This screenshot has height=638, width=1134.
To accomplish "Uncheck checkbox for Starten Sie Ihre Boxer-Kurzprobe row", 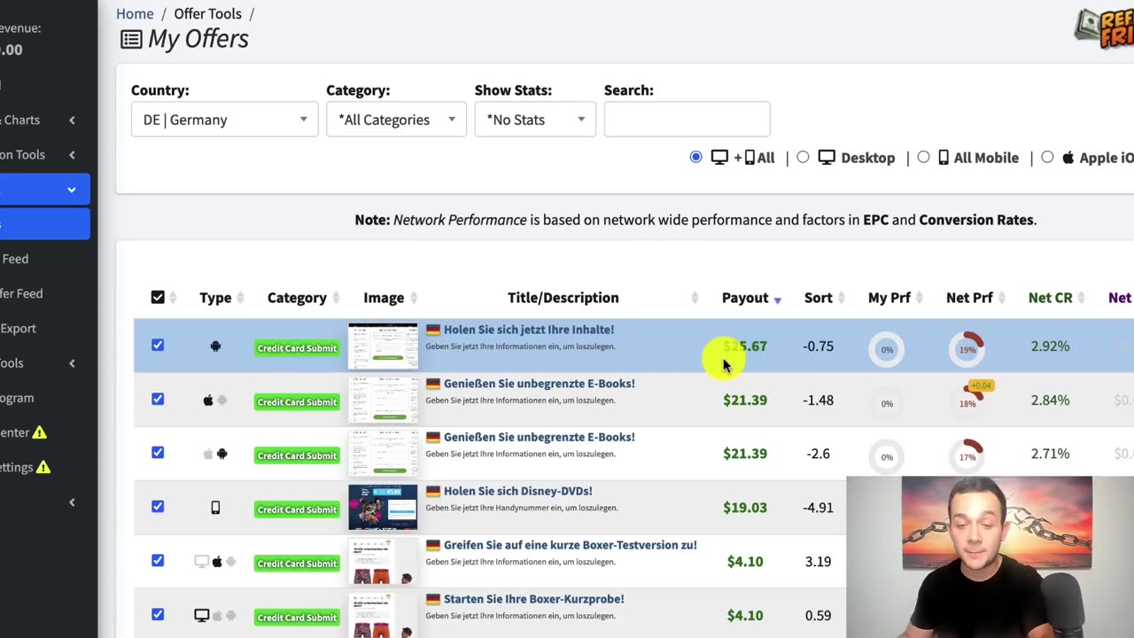I will (158, 613).
